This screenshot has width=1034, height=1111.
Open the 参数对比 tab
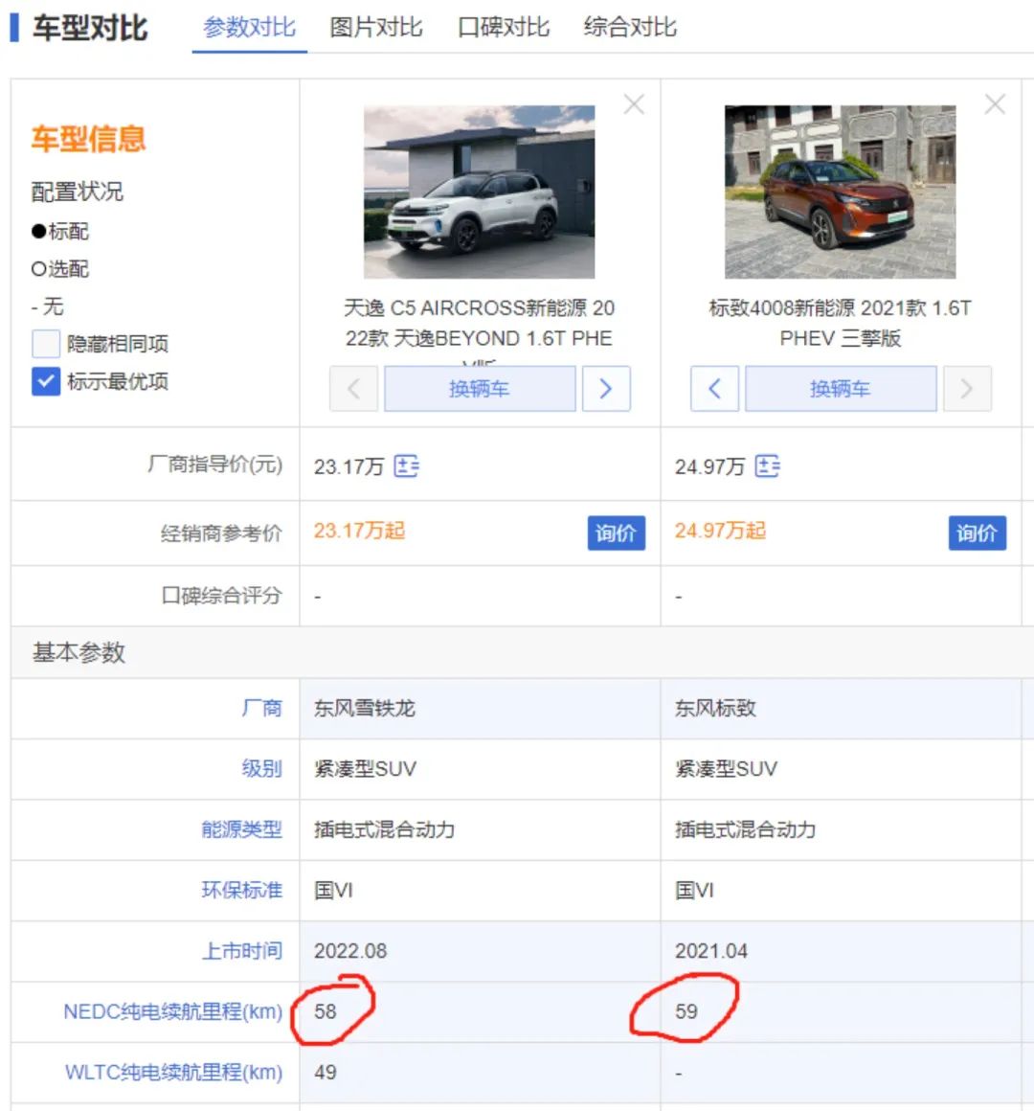[249, 28]
